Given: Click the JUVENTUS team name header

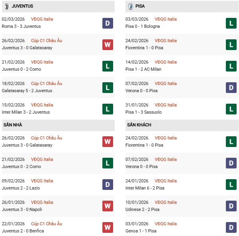Looking at the screenshot, I should pos(23,6).
